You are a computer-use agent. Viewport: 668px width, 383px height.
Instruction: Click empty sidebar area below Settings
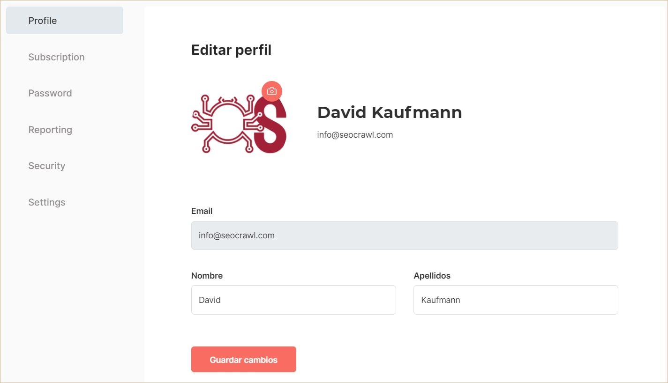pos(70,290)
